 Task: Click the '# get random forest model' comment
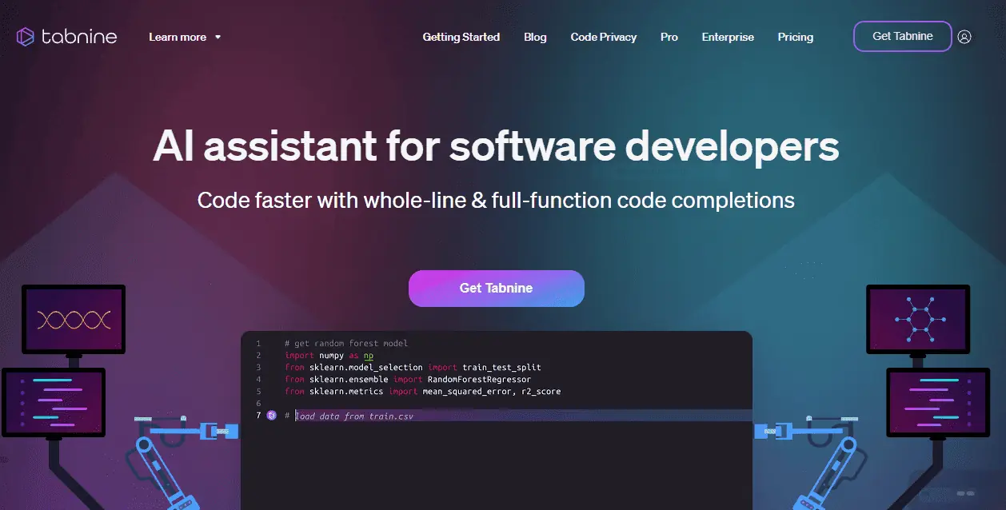(346, 344)
